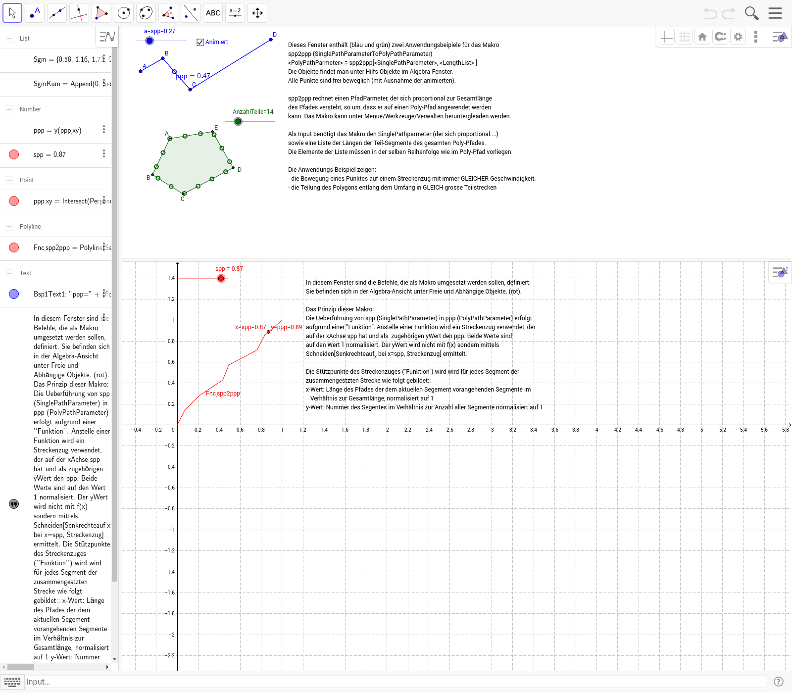Toggle axes display in the style bar

(x=667, y=37)
